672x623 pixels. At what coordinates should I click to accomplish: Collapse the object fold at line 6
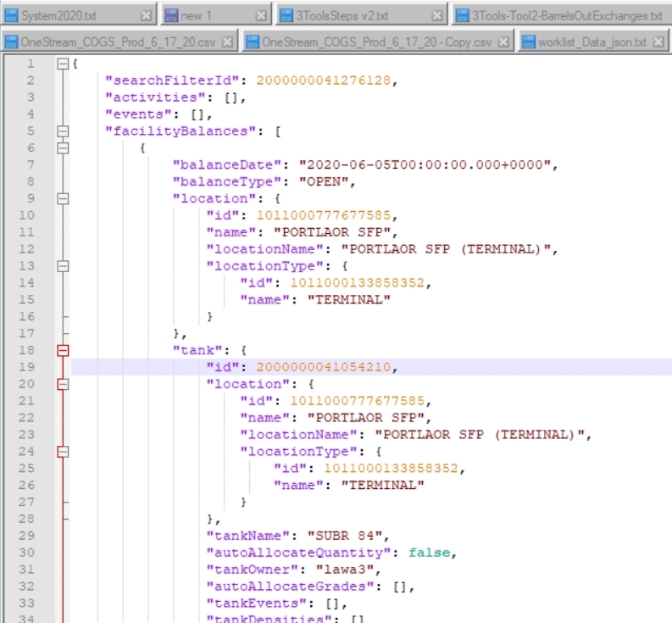pos(63,148)
